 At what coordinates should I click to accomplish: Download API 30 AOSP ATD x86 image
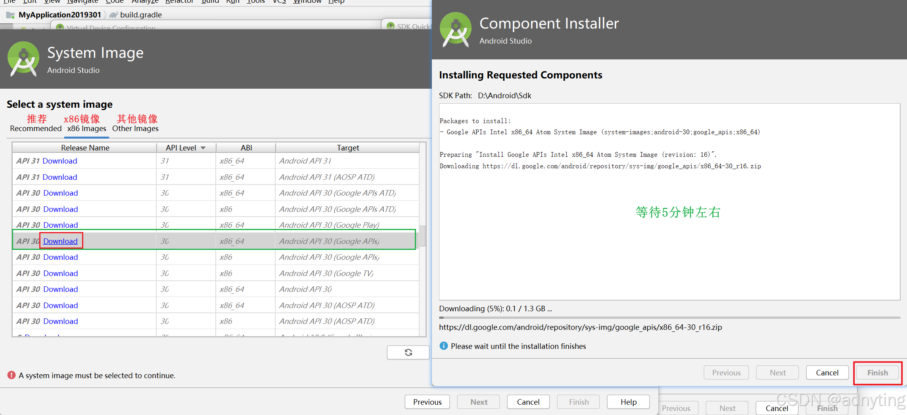point(61,321)
